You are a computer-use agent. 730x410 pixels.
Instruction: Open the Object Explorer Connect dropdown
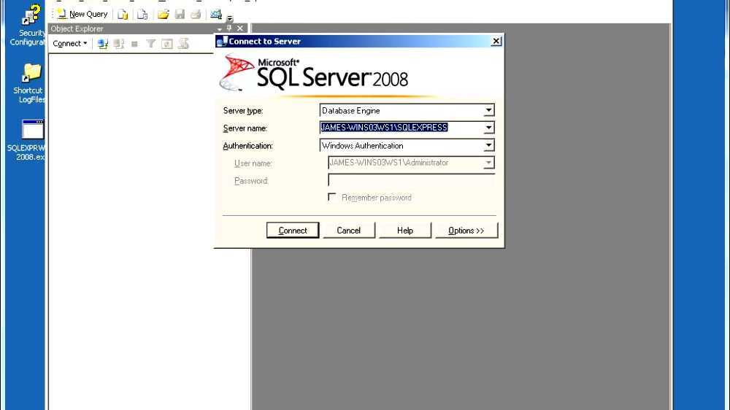point(70,43)
